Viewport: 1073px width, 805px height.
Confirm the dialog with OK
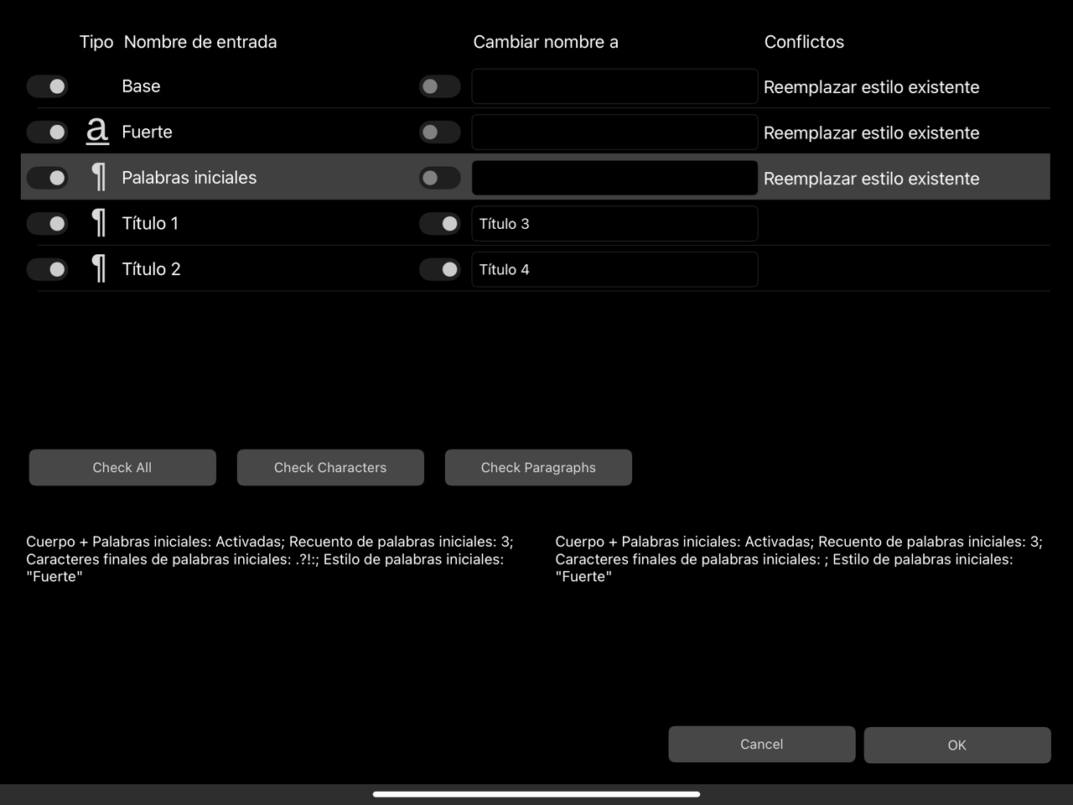point(956,745)
